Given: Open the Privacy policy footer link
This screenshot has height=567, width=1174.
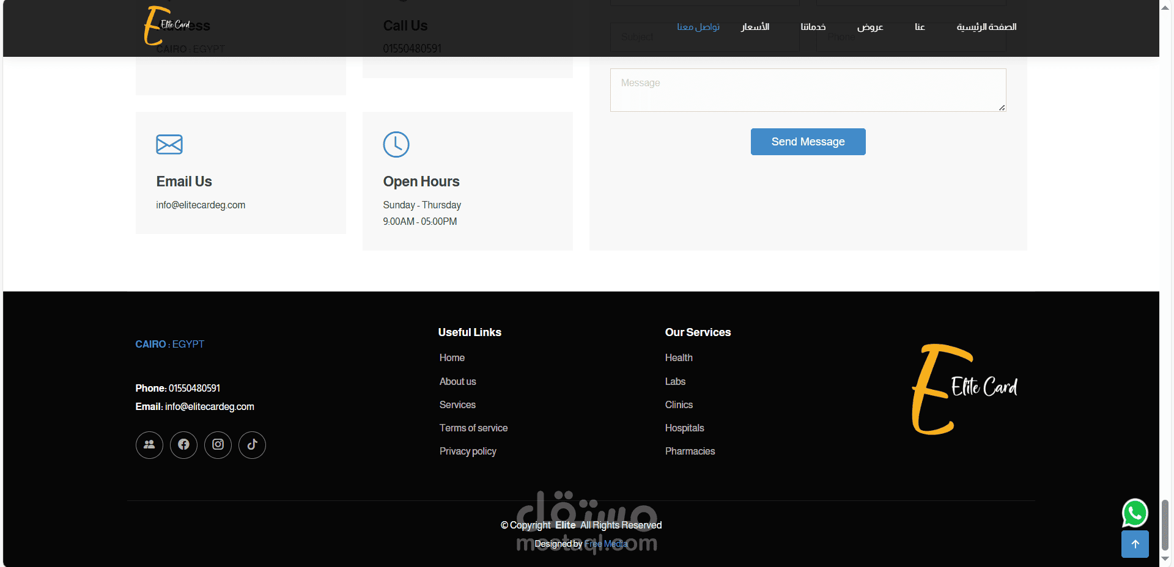Looking at the screenshot, I should click(468, 451).
